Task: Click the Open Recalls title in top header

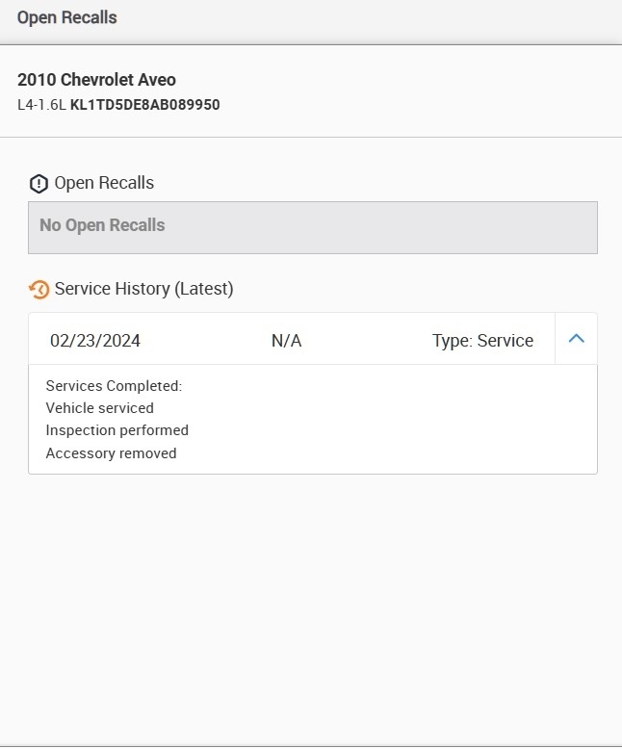Action: coord(67,17)
